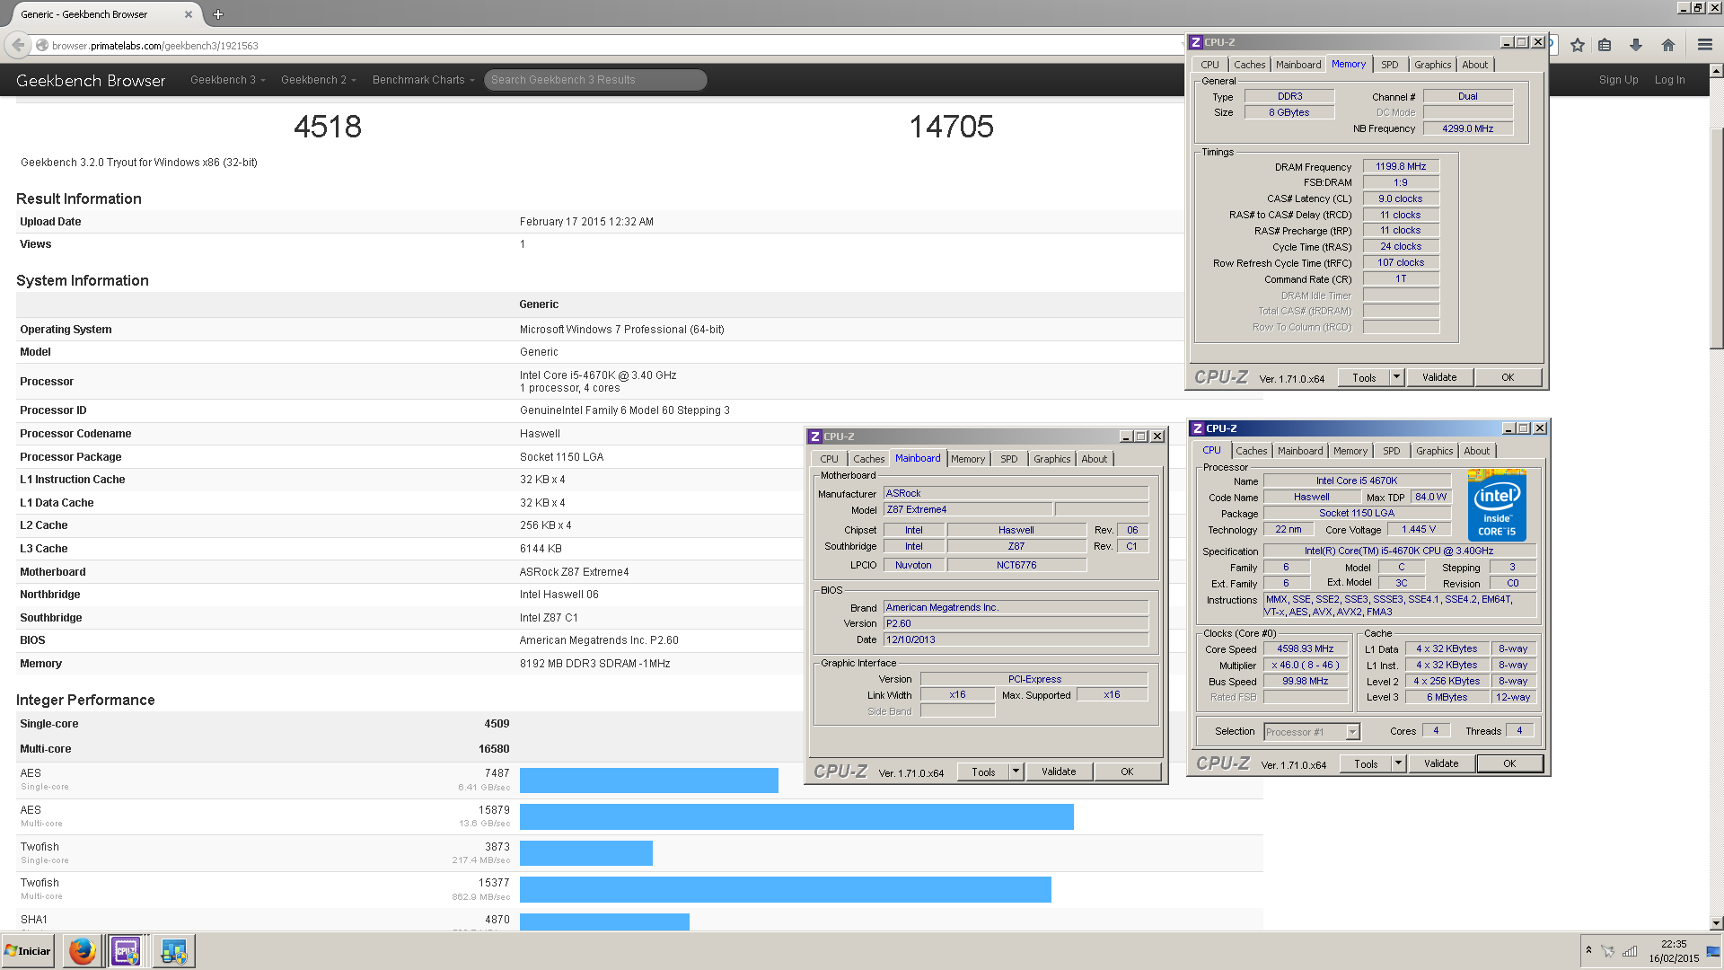Bookmark this page with the star icon
Viewport: 1724px width, 970px height.
1578,45
